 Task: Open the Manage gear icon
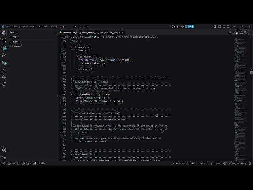pyautogui.click(x=4, y=157)
